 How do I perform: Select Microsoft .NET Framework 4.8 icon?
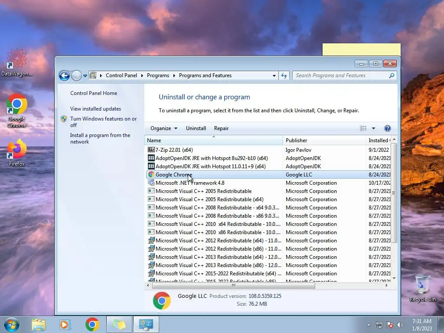pos(151,183)
